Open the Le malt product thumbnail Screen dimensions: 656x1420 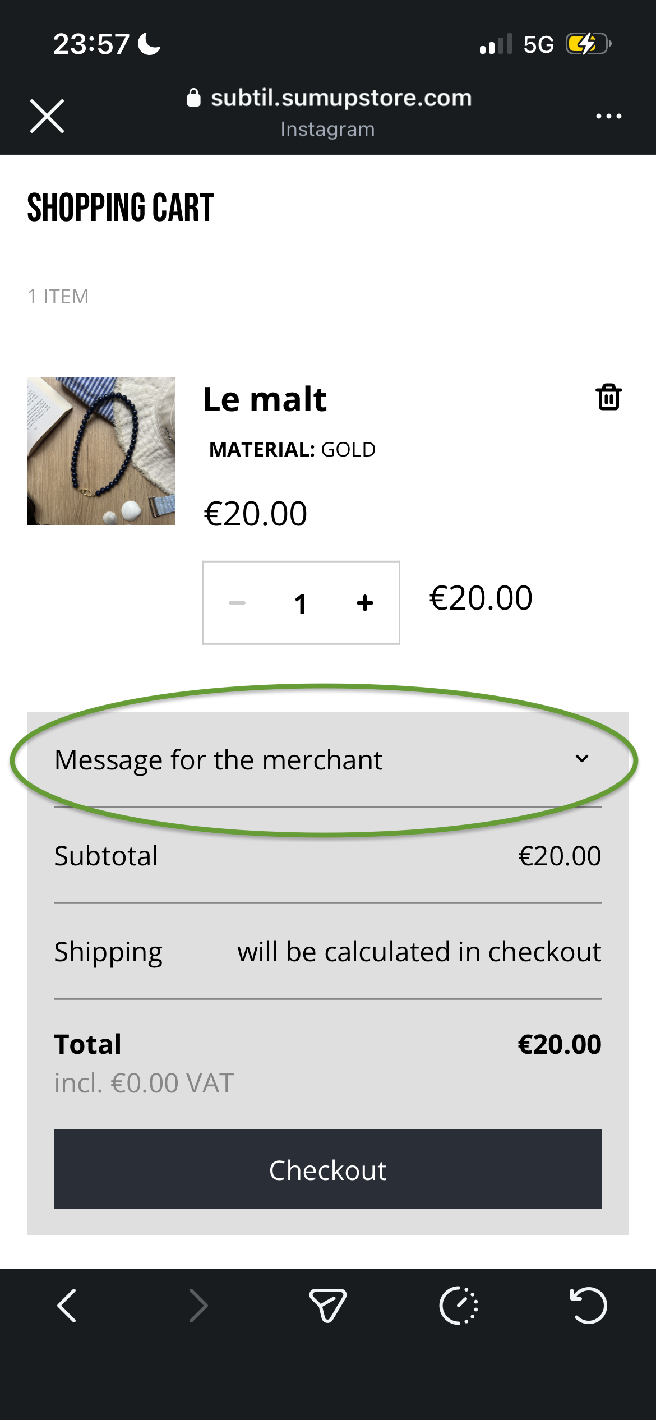pyautogui.click(x=101, y=451)
